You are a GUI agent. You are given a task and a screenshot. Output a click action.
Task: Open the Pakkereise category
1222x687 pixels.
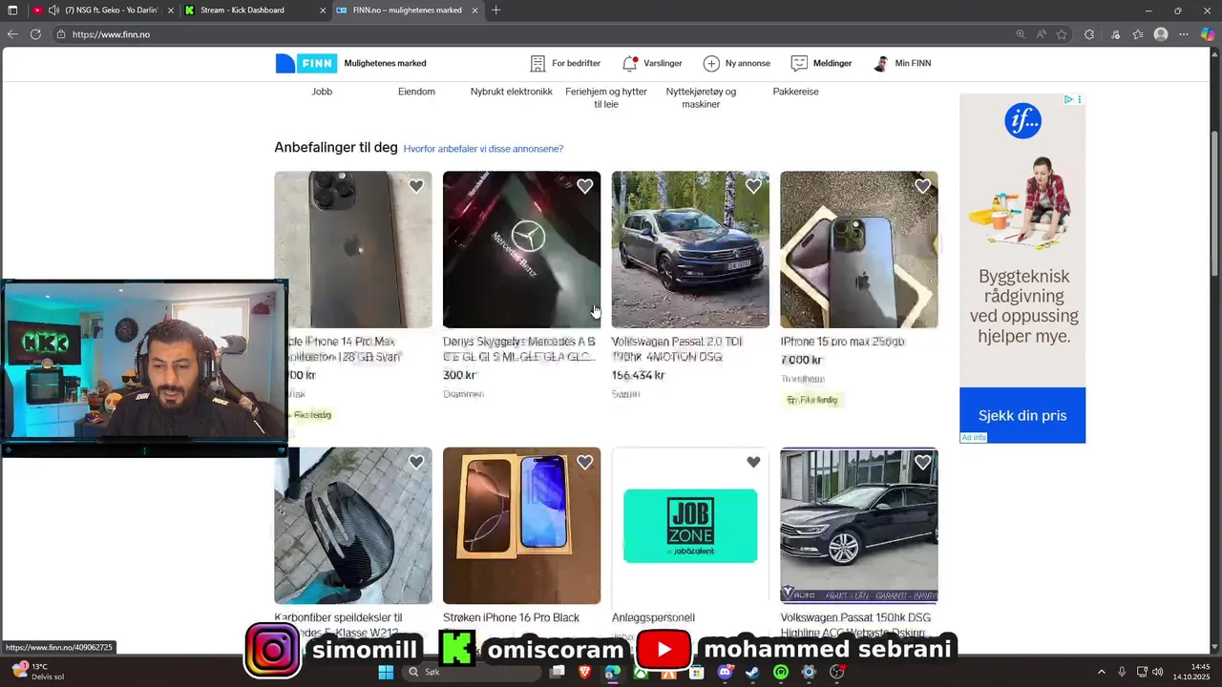tap(795, 92)
